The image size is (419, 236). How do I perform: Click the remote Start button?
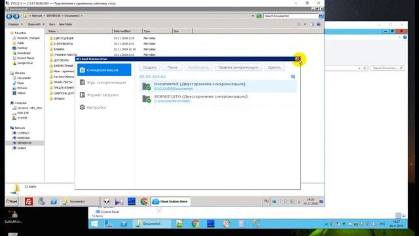click(12, 201)
